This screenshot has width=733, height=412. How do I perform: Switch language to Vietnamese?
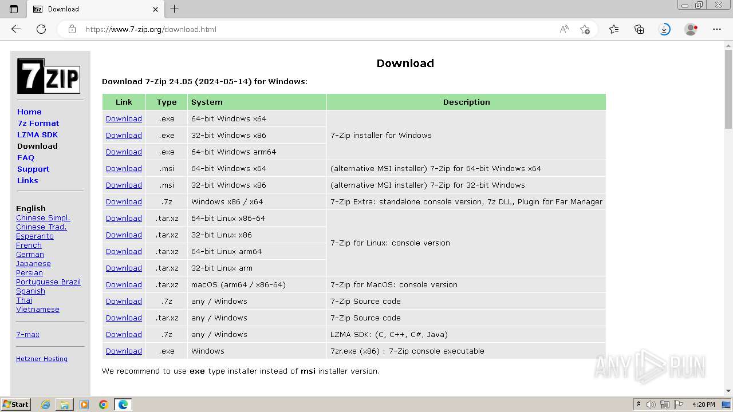tap(38, 309)
